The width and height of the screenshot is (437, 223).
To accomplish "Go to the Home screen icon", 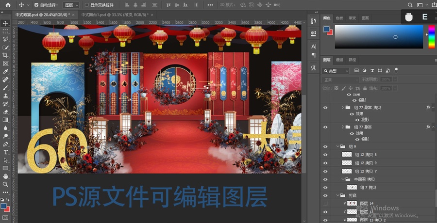I will [8, 5].
